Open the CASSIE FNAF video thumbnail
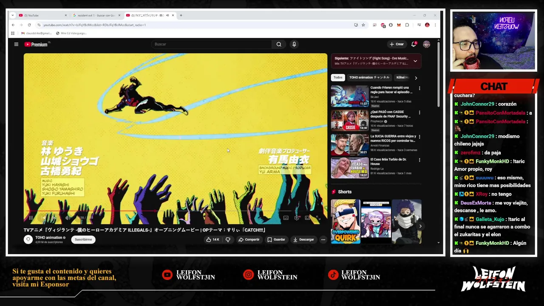 click(350, 120)
